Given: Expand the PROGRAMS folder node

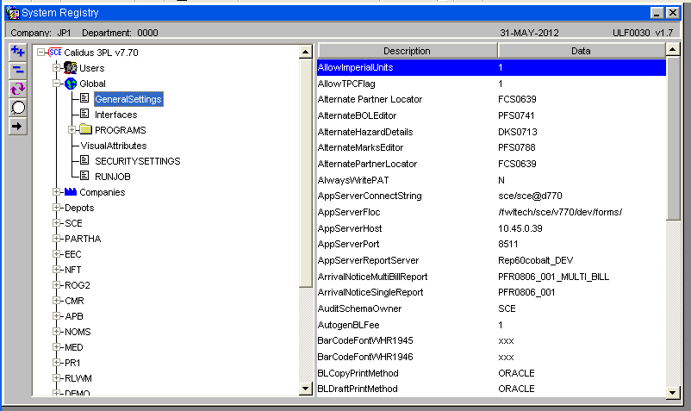Looking at the screenshot, I should point(72,130).
